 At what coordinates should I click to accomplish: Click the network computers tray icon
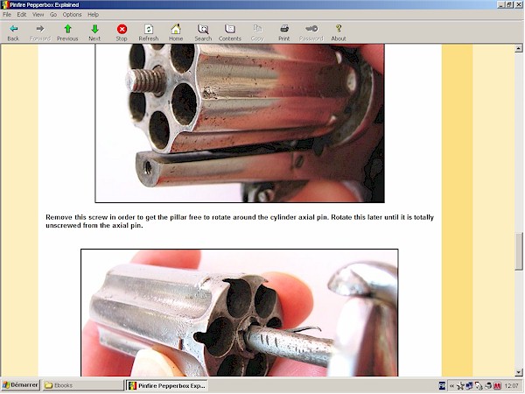coord(469,386)
